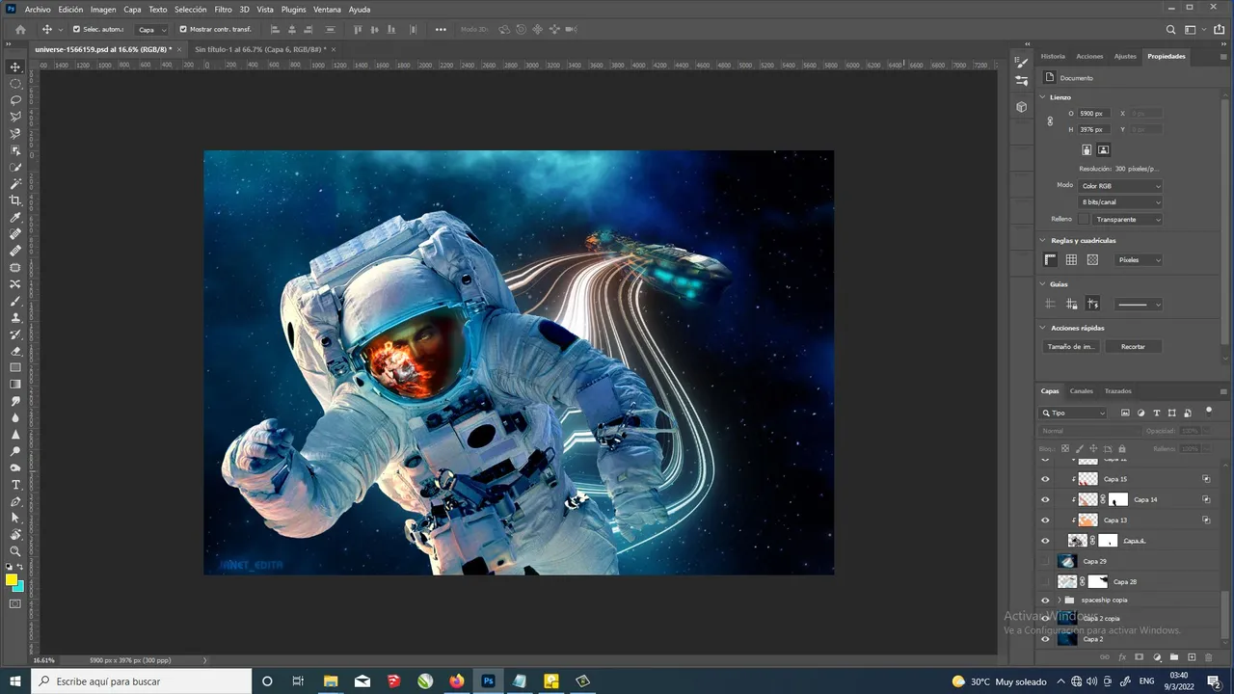Create a new adjustment layer icon

tap(1157, 657)
